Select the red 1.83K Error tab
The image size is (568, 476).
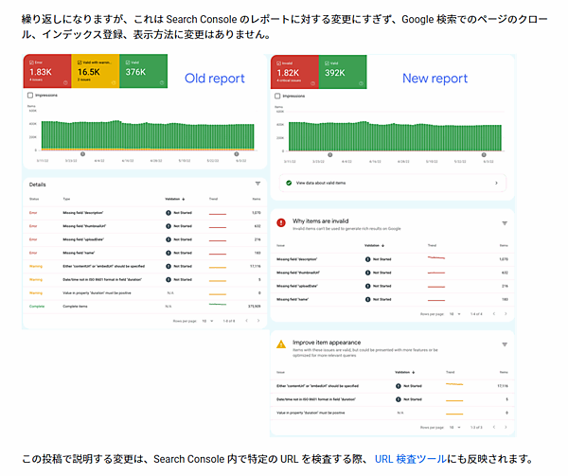pos(47,71)
